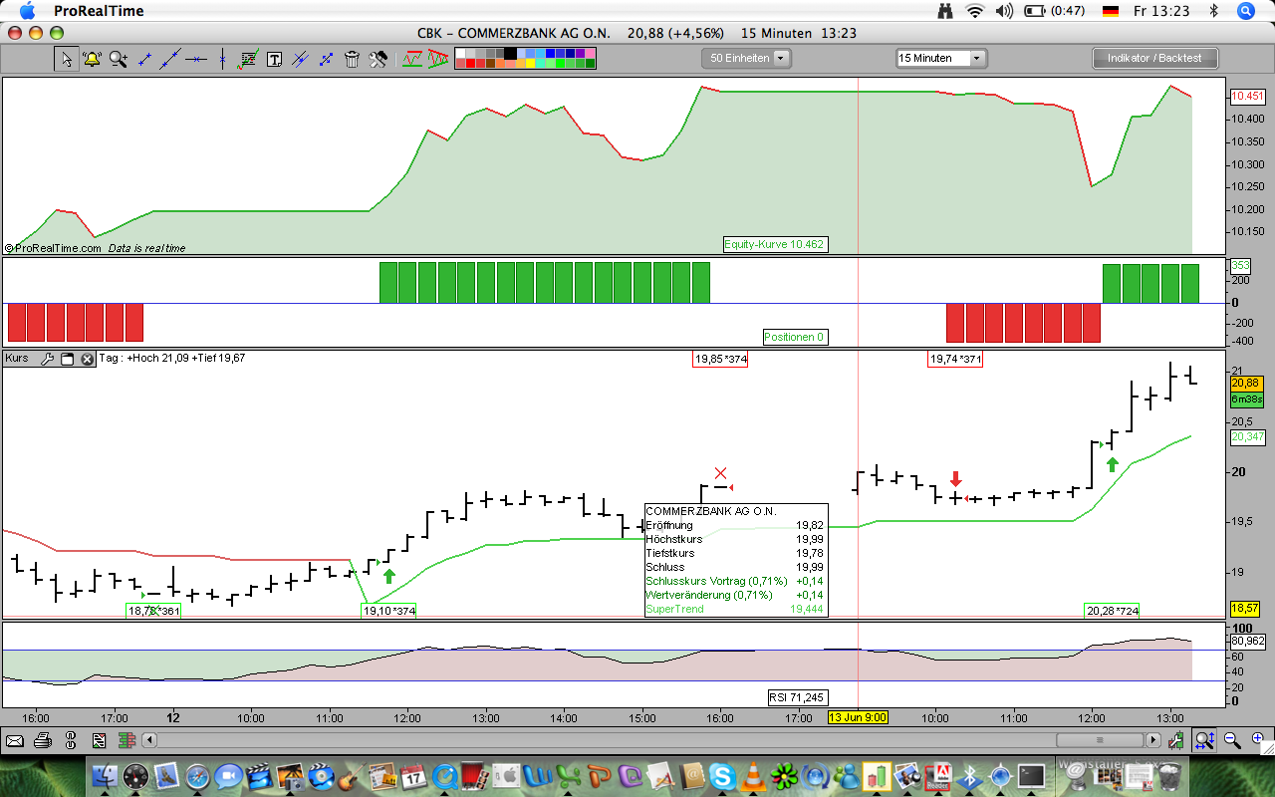This screenshot has height=797, width=1275.
Task: Open GarageBand guitar icon in Dock
Action: click(x=351, y=776)
